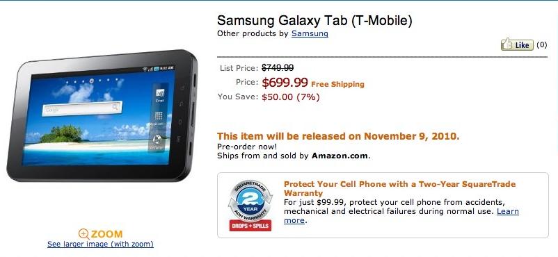Click the Samsung Galaxy Tab product image
Screen dimensions: 558x257
[x=102, y=115]
